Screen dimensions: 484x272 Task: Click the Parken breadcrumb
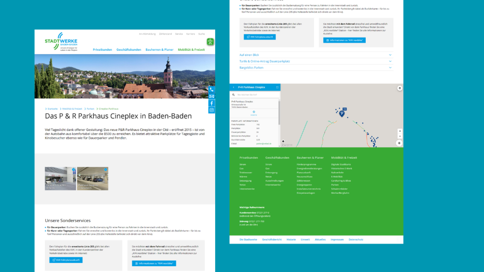click(90, 109)
